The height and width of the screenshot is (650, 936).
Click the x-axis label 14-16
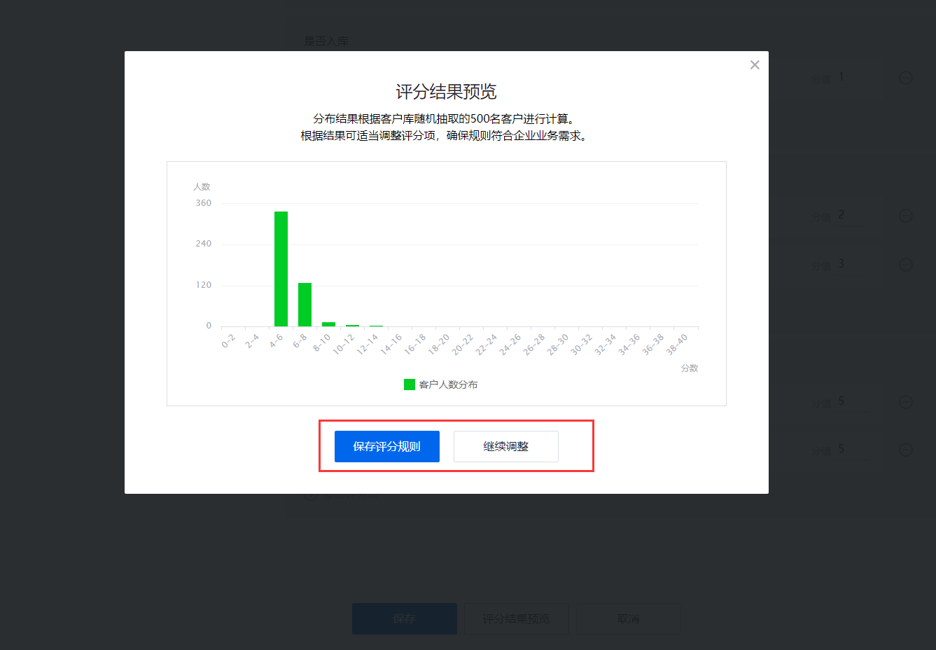coord(391,344)
